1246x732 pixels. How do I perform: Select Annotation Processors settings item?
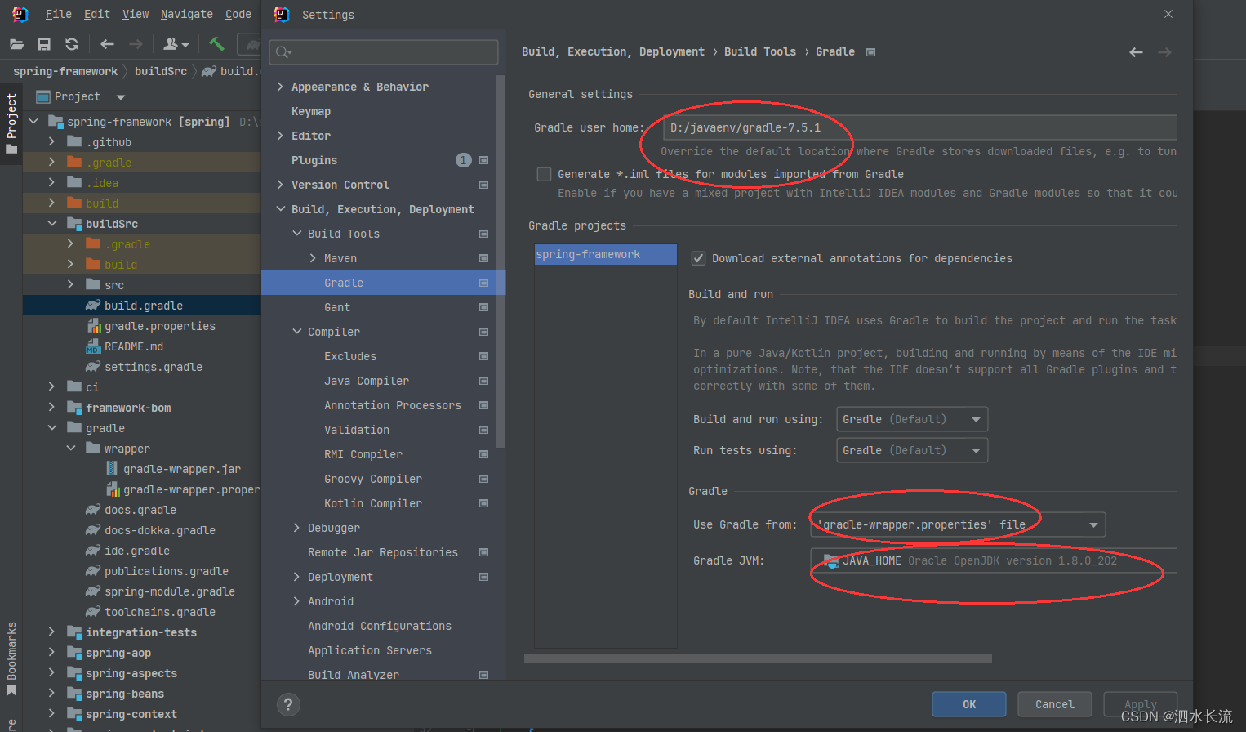click(393, 405)
